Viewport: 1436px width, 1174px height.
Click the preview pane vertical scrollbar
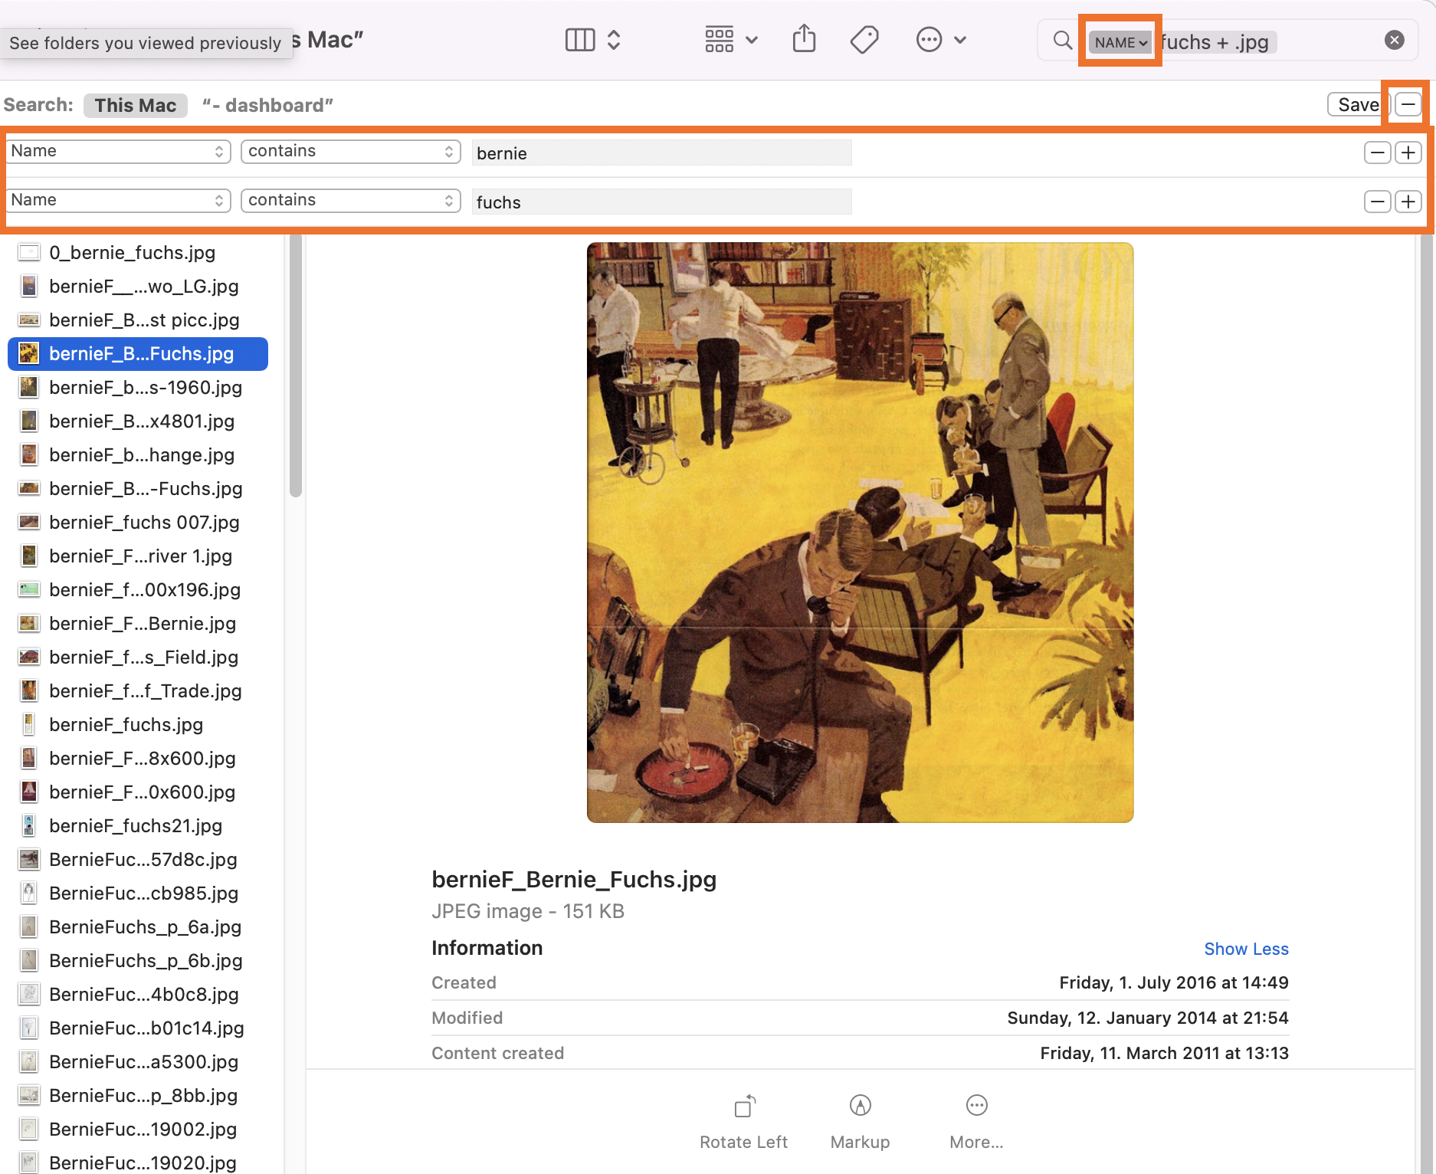1427,704
